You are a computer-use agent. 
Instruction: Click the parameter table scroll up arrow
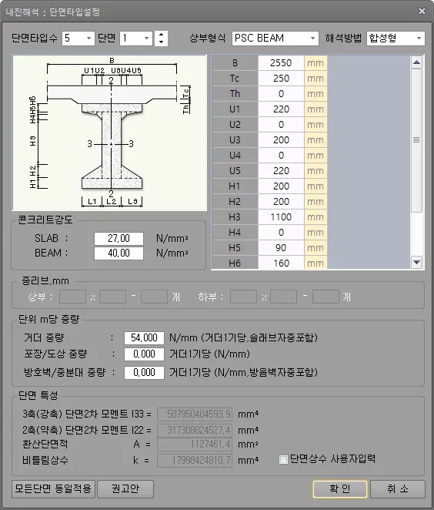(x=417, y=62)
